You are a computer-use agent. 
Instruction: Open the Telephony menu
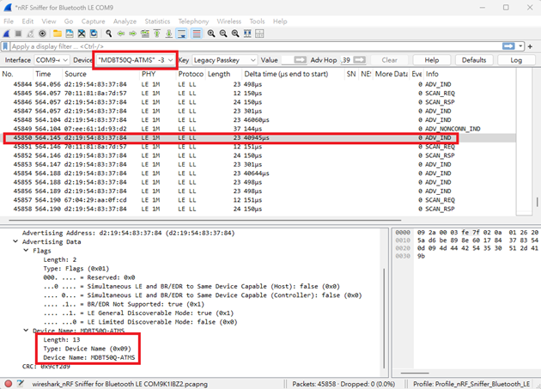(193, 21)
